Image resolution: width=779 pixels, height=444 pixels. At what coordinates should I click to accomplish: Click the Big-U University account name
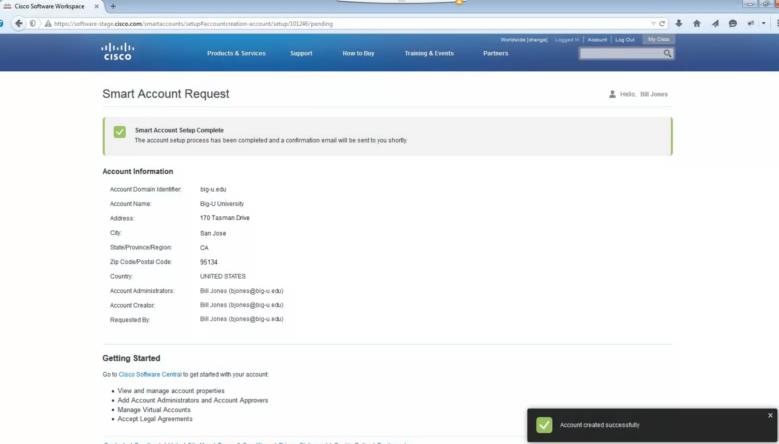pos(222,204)
